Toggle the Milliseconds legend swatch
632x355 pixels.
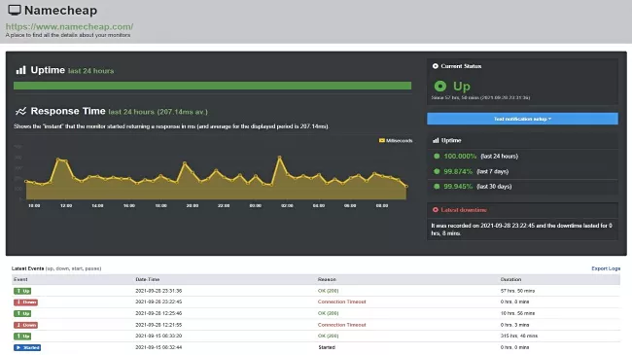(382, 140)
